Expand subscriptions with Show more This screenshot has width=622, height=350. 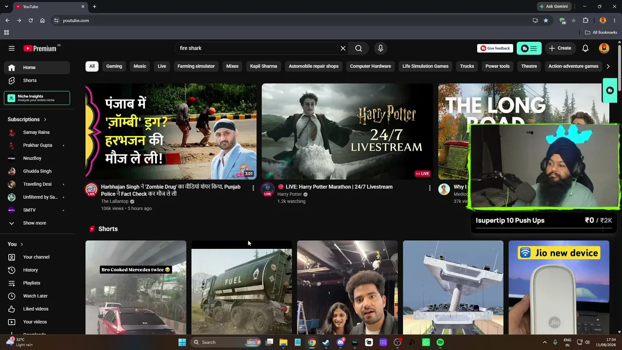tap(37, 223)
